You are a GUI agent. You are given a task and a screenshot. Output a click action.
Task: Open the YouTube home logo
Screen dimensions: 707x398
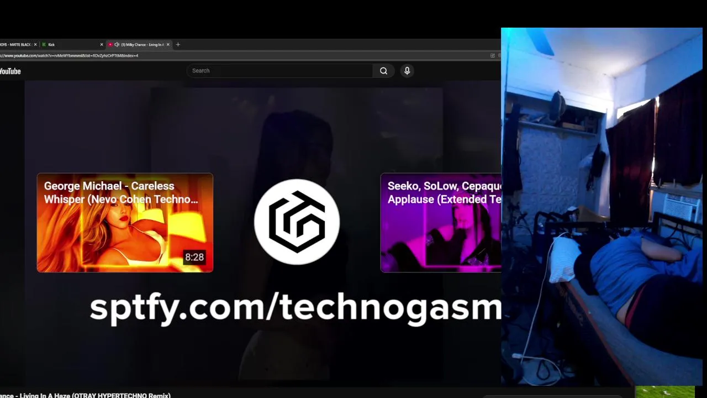coord(10,71)
